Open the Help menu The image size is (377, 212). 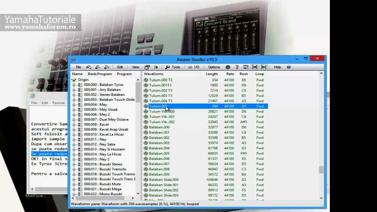pyautogui.click(x=277, y=67)
